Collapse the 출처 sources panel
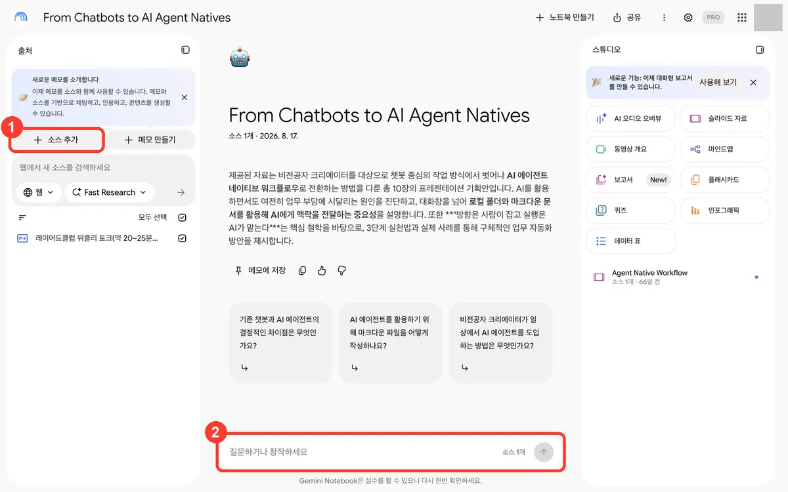Image resolution: width=788 pixels, height=492 pixels. [x=185, y=50]
